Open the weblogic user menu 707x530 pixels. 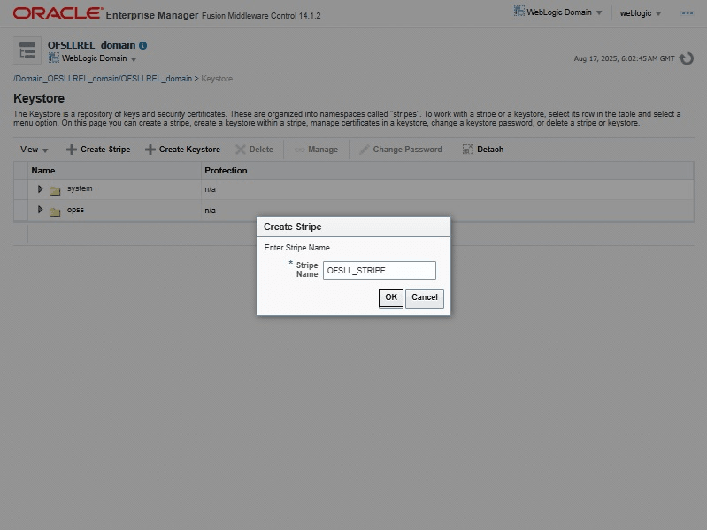coord(641,13)
